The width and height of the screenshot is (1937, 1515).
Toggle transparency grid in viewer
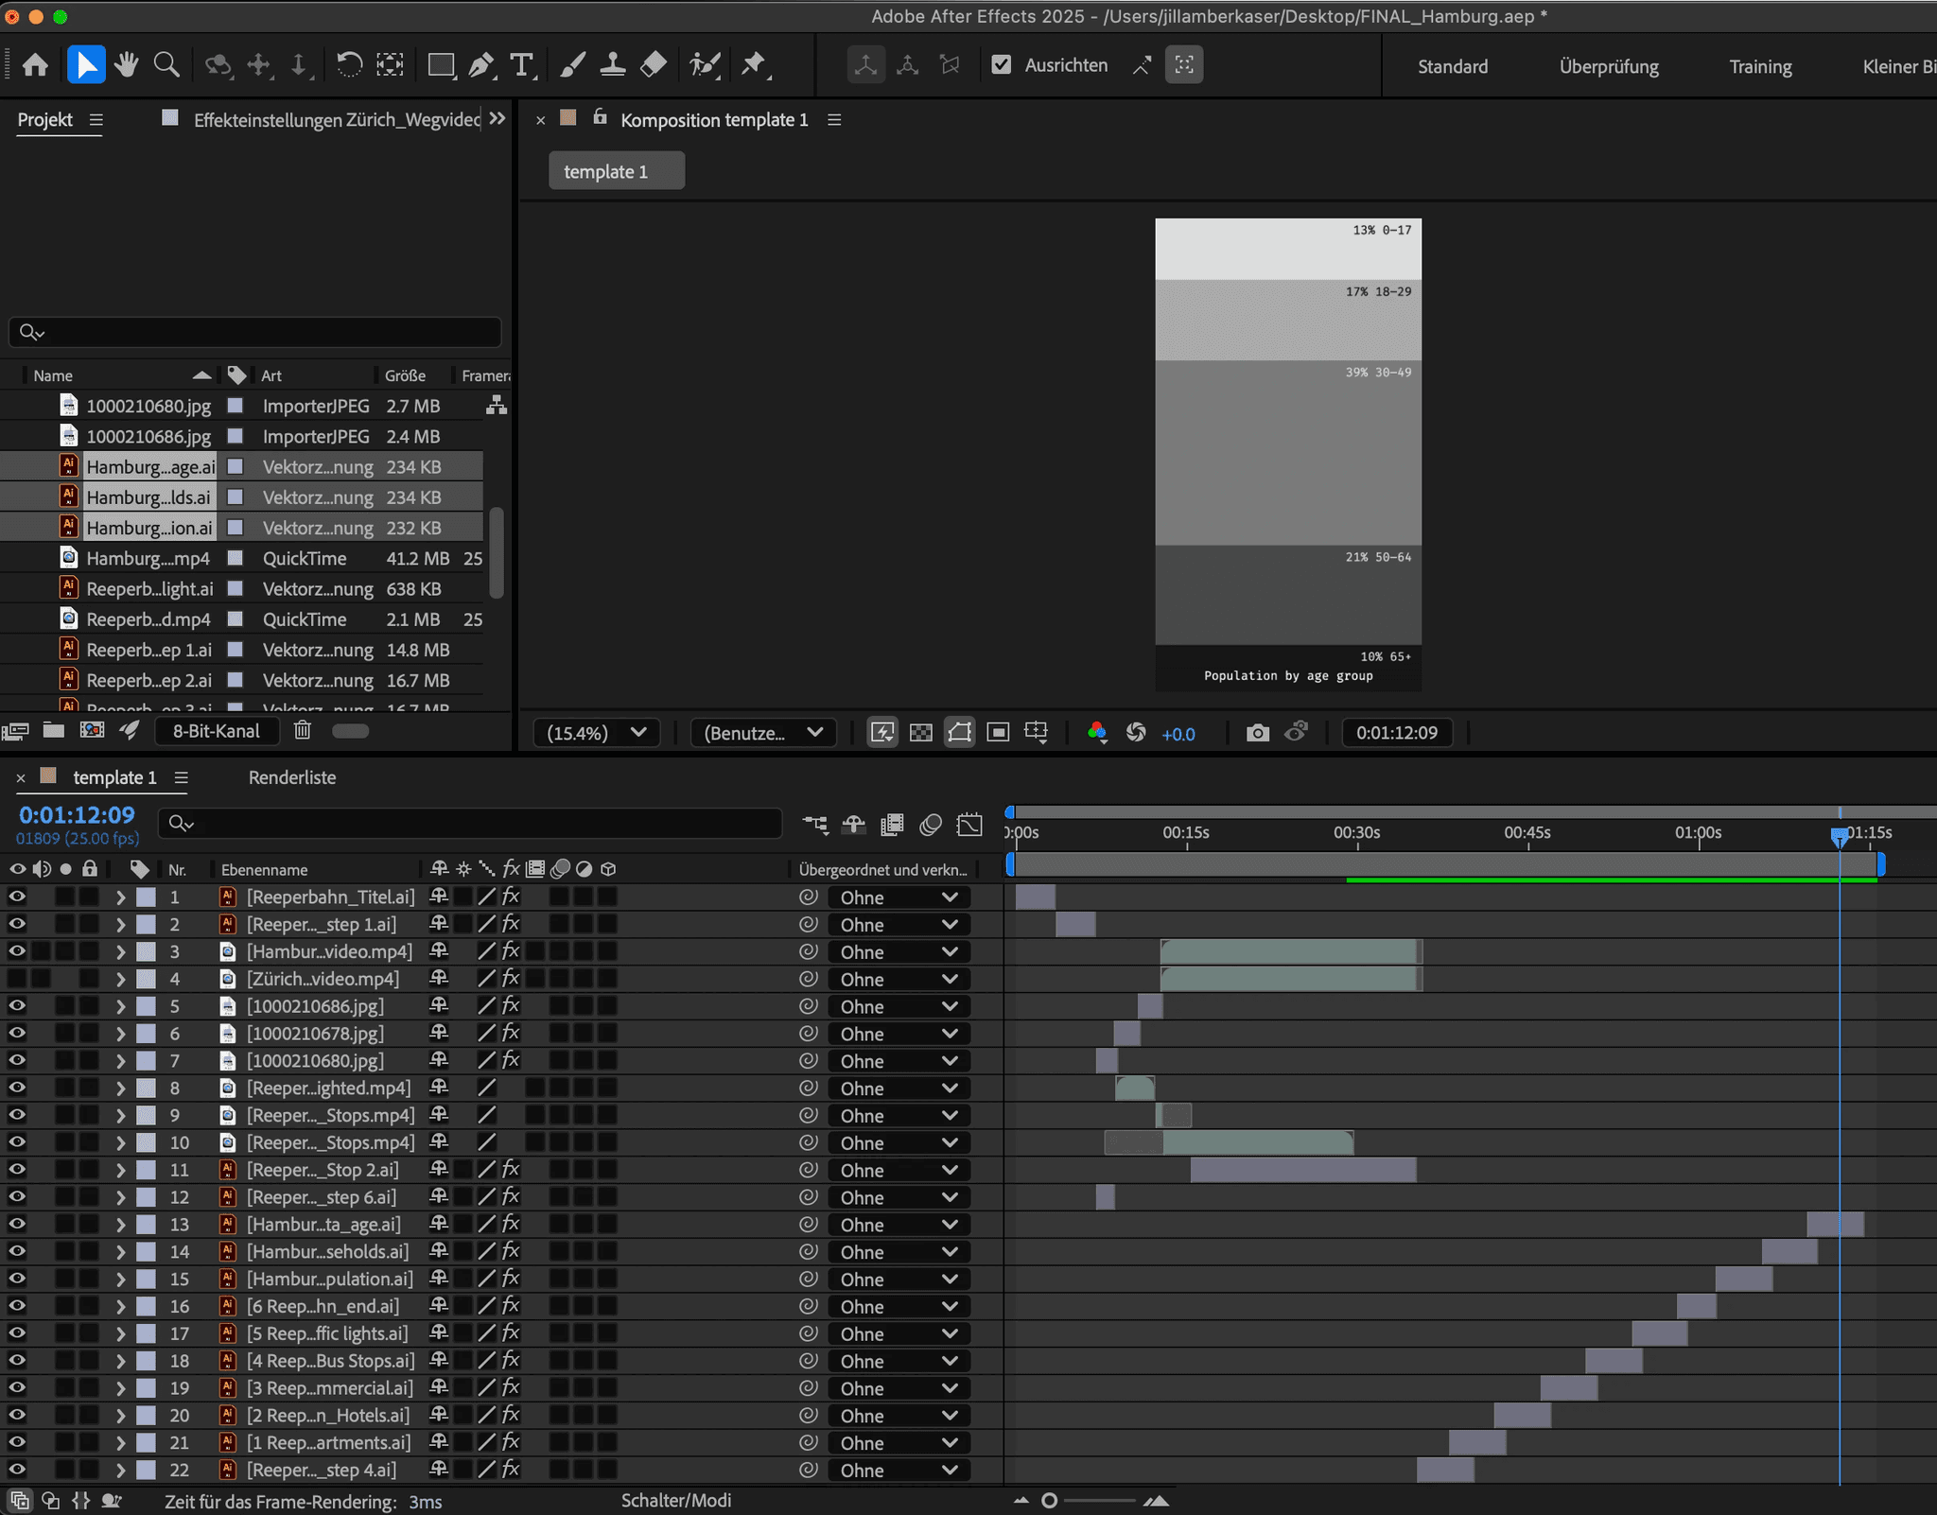click(x=920, y=733)
